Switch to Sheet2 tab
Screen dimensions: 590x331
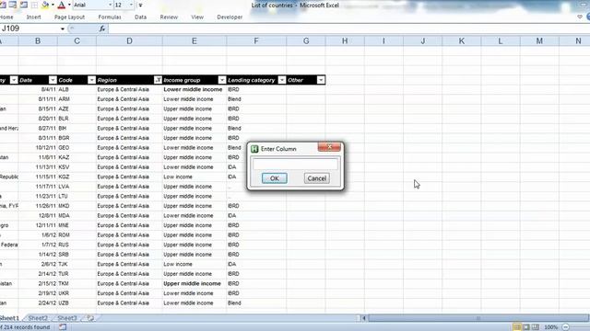coord(38,318)
